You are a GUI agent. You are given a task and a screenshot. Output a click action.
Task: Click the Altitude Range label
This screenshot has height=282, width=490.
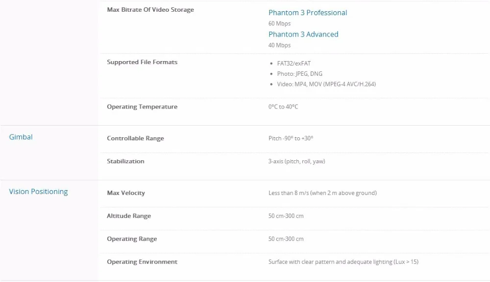[x=129, y=216]
